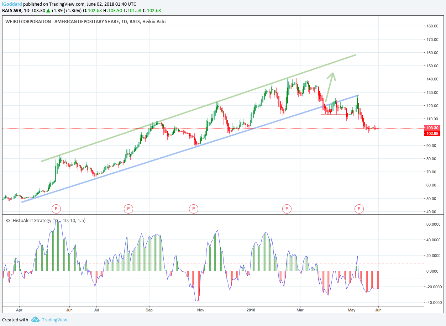Click the May label on time axis
The image size is (446, 326).
(352, 310)
